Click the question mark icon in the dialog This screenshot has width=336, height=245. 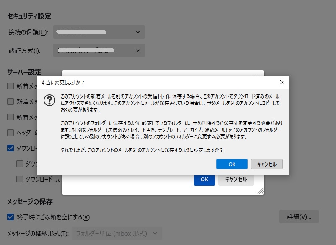pos(50,100)
